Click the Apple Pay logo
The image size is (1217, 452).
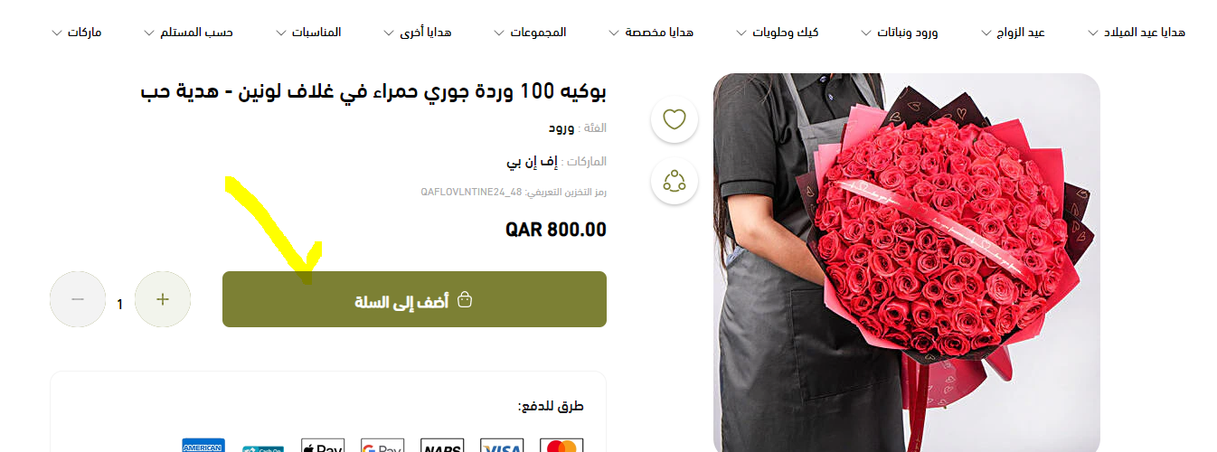click(323, 447)
